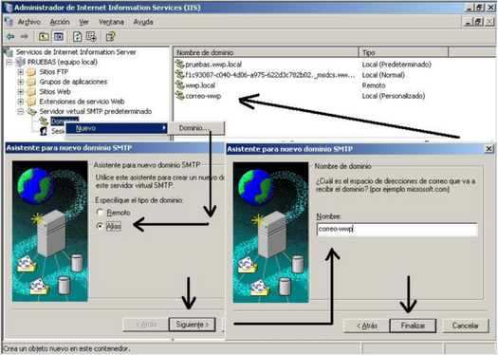Click the disabled Atrás button in left wizard
This screenshot has height=355, width=498.
(146, 325)
